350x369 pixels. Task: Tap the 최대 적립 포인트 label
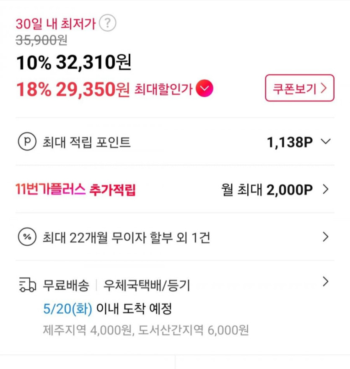86,142
